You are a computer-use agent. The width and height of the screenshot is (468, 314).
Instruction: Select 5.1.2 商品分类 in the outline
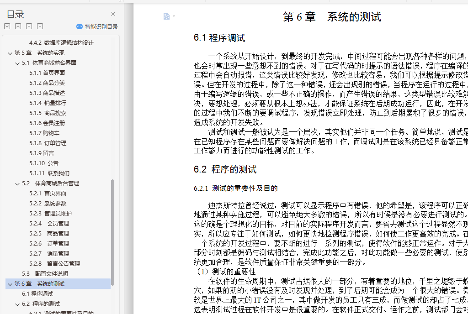[x=47, y=83]
